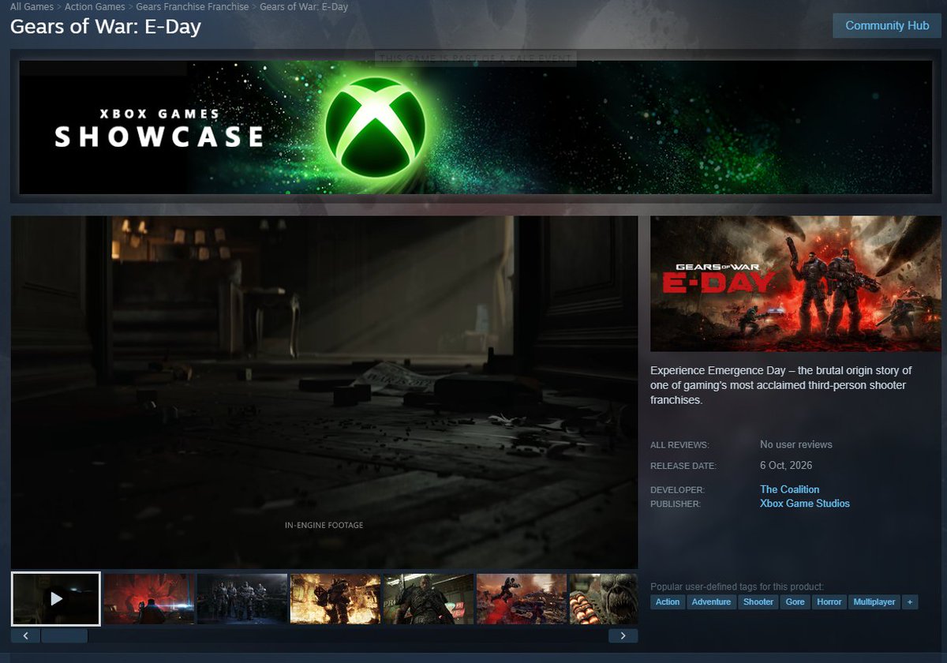The height and width of the screenshot is (663, 947).
Task: Open The Coalition developer page
Action: [789, 489]
